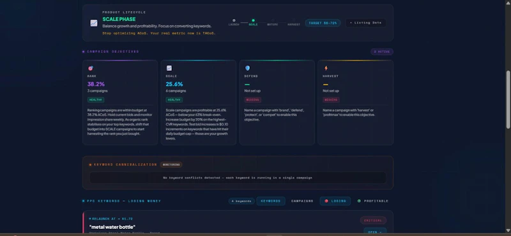Click the SCALE PHASE heading
This screenshot has width=511, height=236.
(119, 19)
